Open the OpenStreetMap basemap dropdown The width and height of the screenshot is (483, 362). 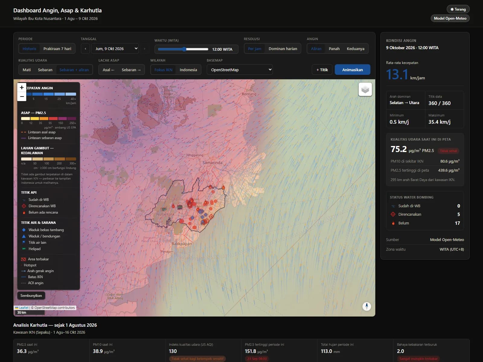(x=240, y=70)
